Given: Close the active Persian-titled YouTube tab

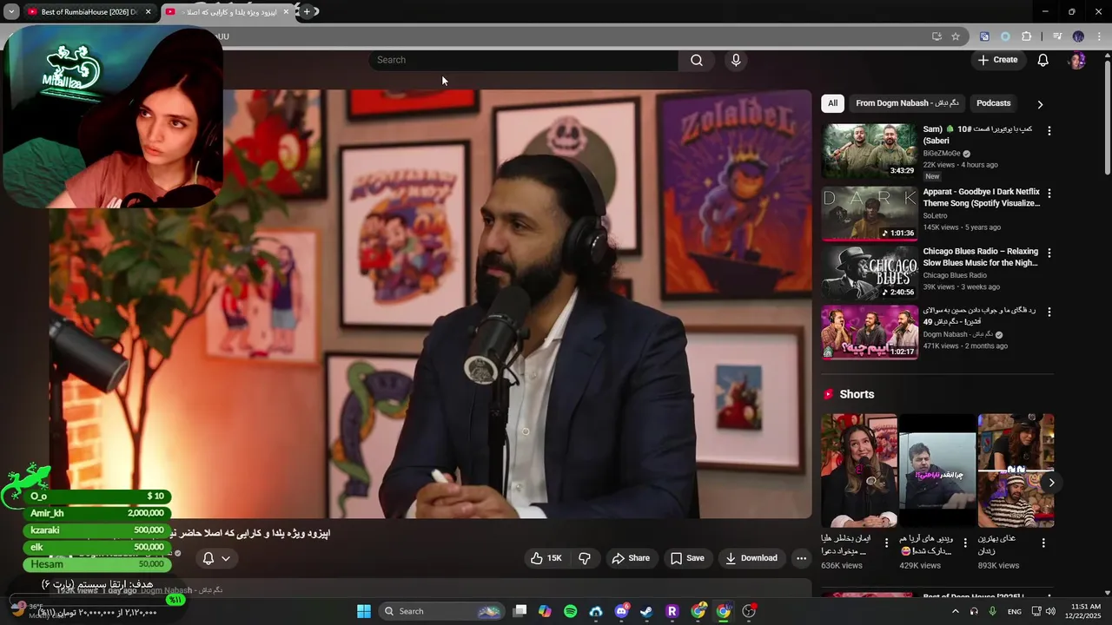Looking at the screenshot, I should [x=286, y=12].
